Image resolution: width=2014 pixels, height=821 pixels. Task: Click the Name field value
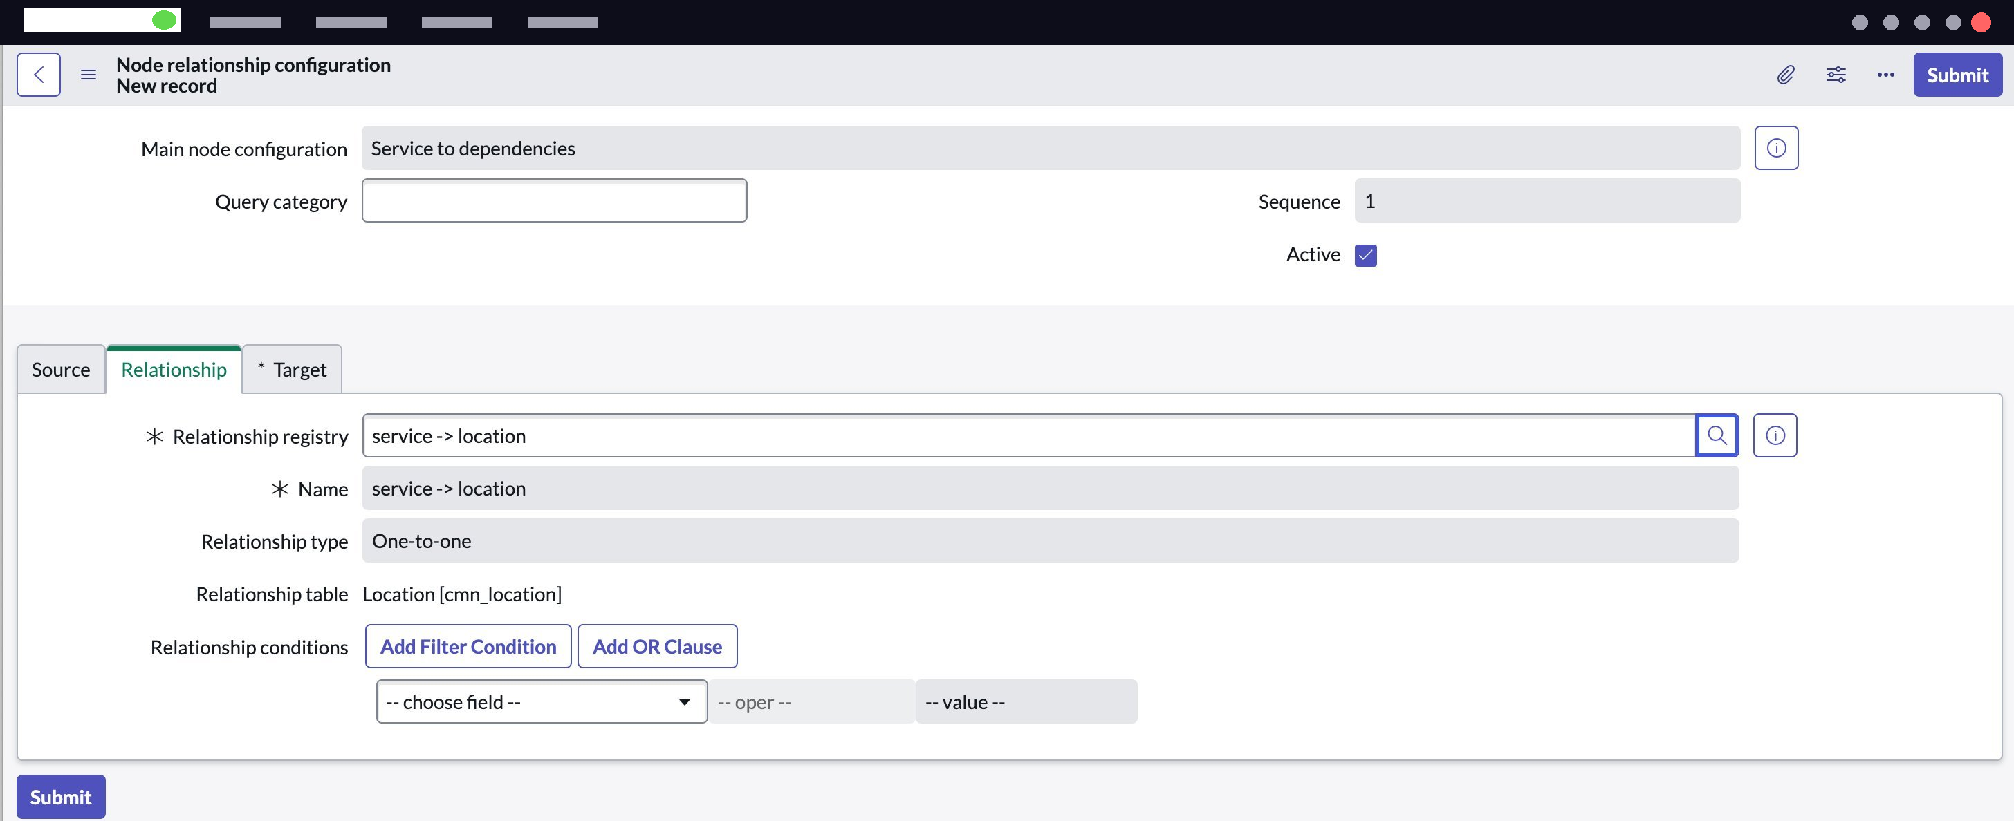[x=1051, y=488]
